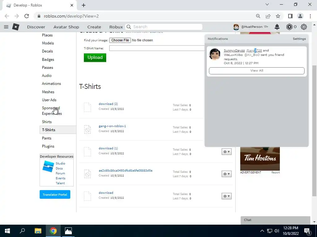The width and height of the screenshot is (317, 237).
Task: Select Audio in the sidebar
Action: [x=47, y=76]
